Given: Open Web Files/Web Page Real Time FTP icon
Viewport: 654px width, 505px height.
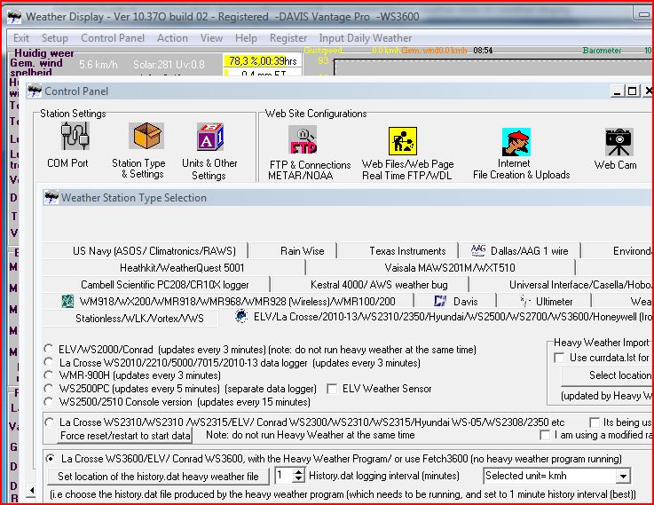Looking at the screenshot, I should (403, 141).
